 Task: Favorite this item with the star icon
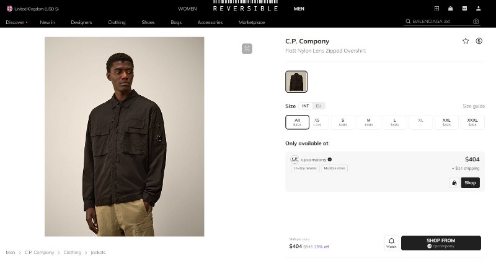tap(466, 41)
